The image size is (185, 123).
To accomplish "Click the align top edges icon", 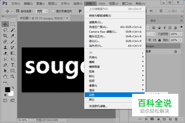I will 80,11.
